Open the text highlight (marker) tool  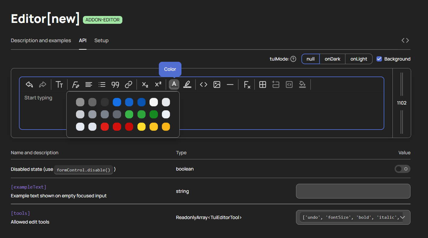(187, 85)
